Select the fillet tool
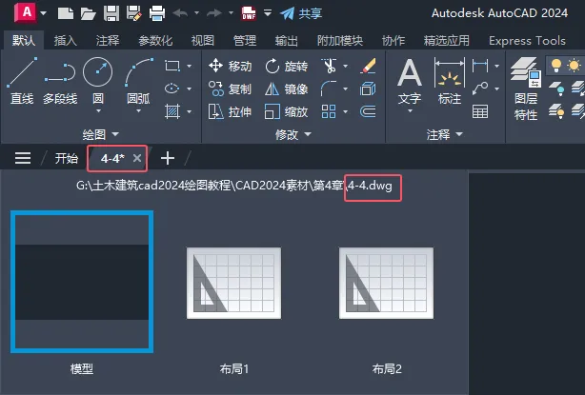The image size is (585, 395). coord(329,89)
